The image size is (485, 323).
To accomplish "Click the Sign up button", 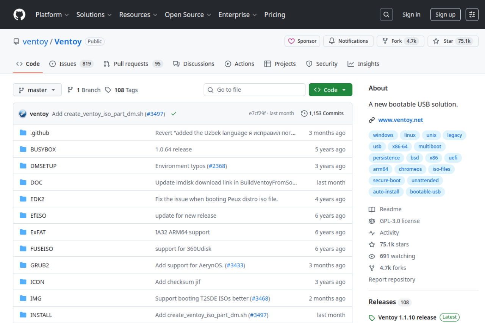I will [x=445, y=14].
